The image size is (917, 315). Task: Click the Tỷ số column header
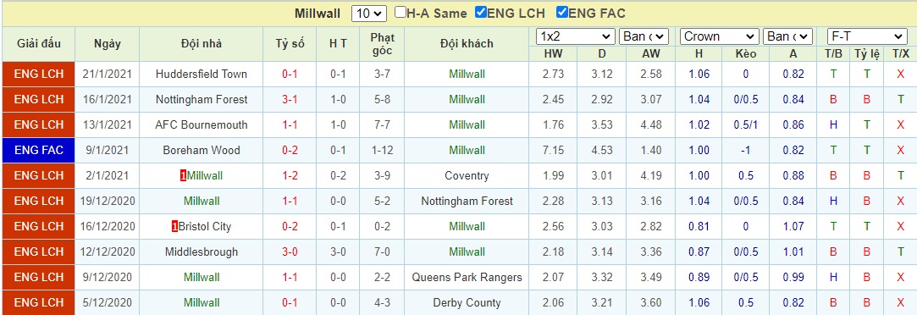pos(290,44)
